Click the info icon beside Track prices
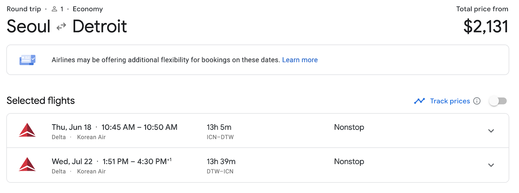The width and height of the screenshot is (519, 193). click(477, 101)
